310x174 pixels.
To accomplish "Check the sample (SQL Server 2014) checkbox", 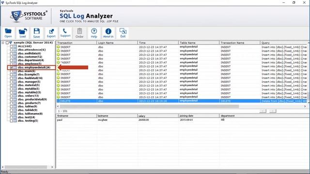I will click(x=7, y=43).
